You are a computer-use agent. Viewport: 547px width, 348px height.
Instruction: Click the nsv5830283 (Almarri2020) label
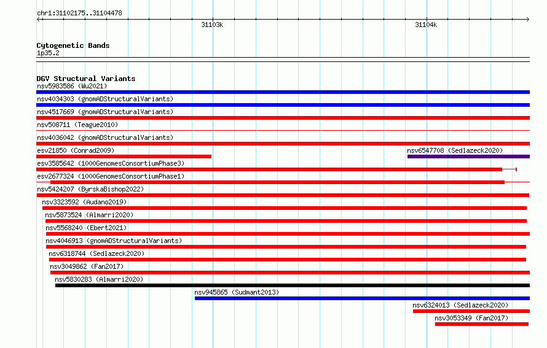click(x=99, y=279)
